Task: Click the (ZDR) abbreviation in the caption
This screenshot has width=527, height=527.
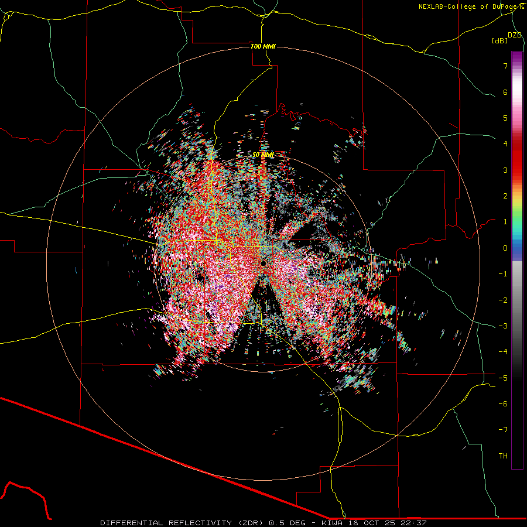Action: pyautogui.click(x=252, y=523)
